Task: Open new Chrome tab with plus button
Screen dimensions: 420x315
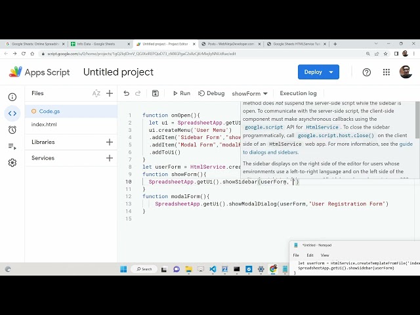Action: tap(335, 44)
